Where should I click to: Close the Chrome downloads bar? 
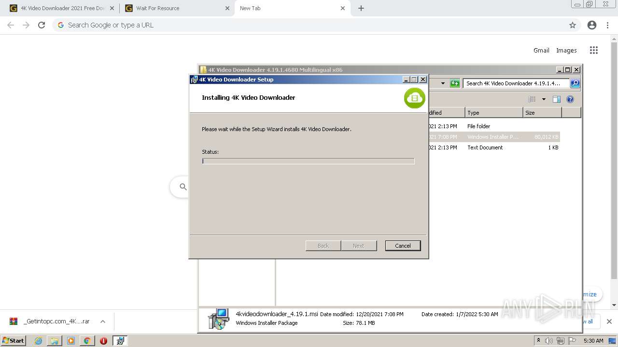609,321
